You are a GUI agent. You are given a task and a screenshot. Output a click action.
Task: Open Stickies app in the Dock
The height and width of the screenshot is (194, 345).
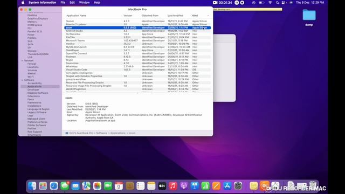point(253,186)
